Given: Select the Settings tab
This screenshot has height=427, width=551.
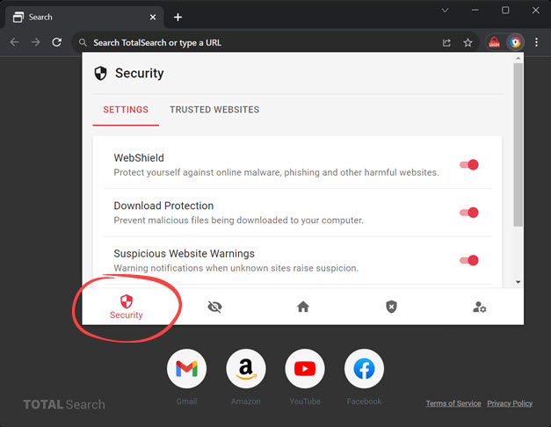Looking at the screenshot, I should click(126, 110).
